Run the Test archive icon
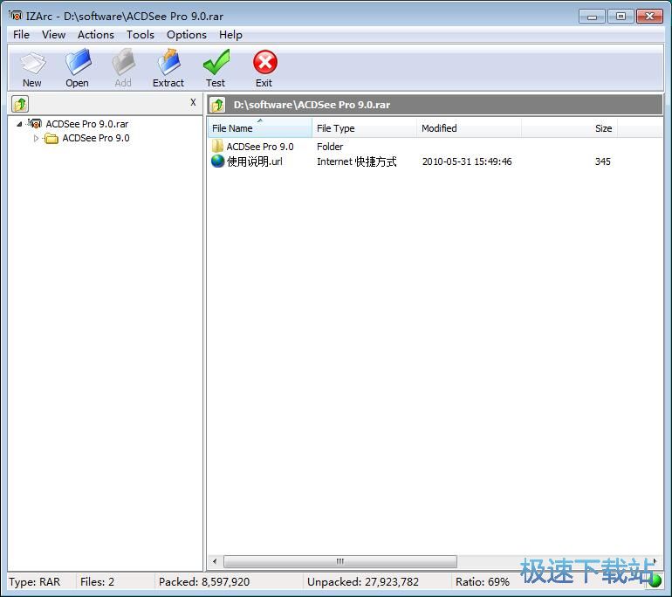This screenshot has height=597, width=672. click(216, 67)
